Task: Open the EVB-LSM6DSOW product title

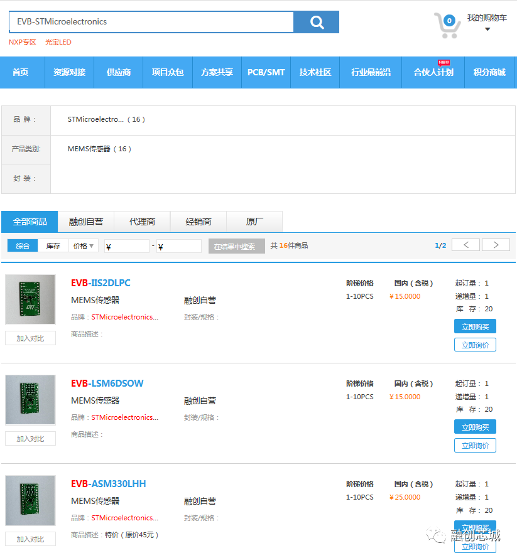Action: point(107,384)
